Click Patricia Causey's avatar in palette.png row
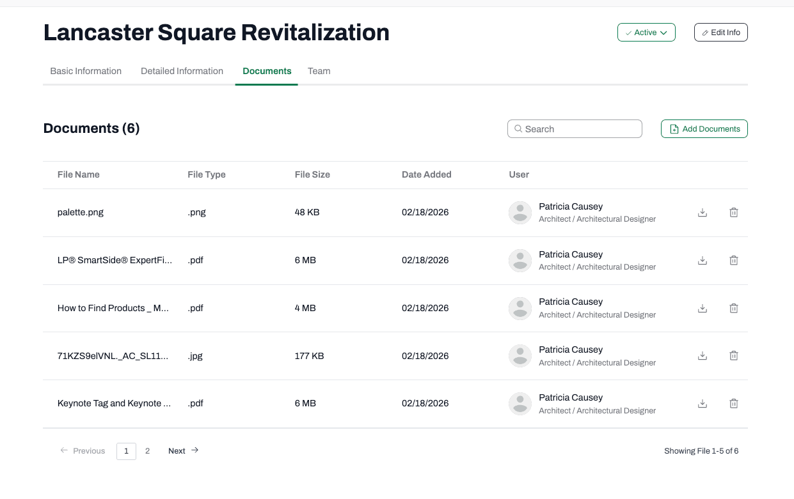The width and height of the screenshot is (794, 499). click(x=520, y=213)
